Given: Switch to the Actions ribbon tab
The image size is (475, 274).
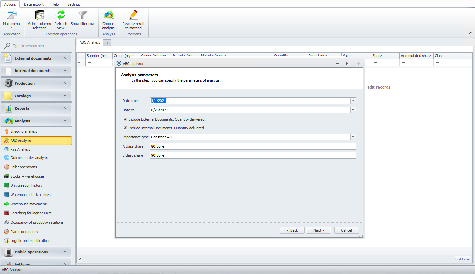Looking at the screenshot, I should [x=10, y=4].
